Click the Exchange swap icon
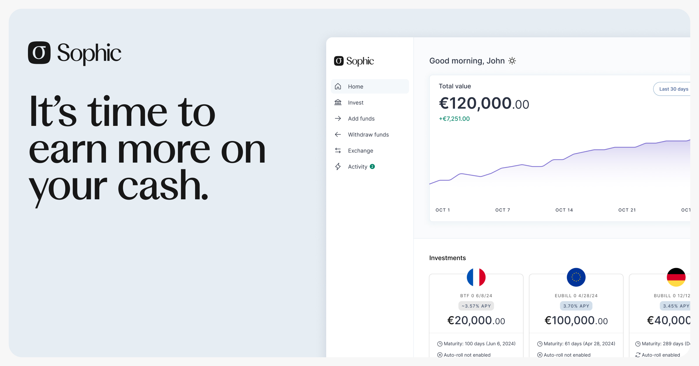Viewport: 699px width, 366px height. click(338, 150)
